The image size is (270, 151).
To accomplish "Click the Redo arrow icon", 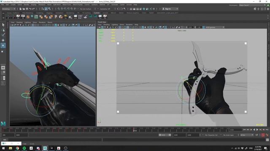I will coord(34,9).
